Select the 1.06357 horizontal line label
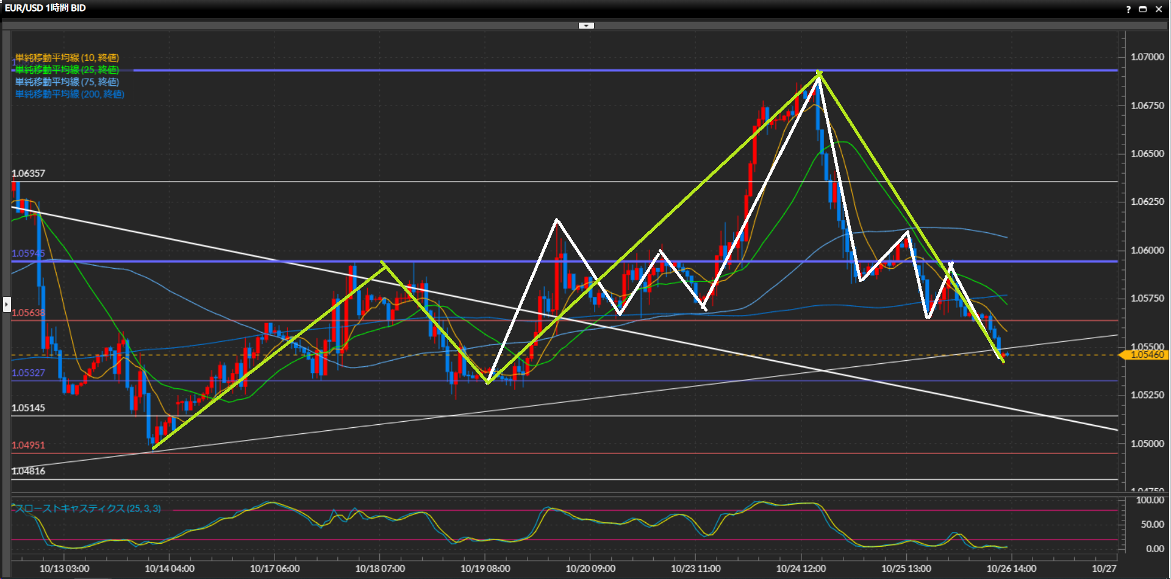The image size is (1171, 579). (29, 174)
